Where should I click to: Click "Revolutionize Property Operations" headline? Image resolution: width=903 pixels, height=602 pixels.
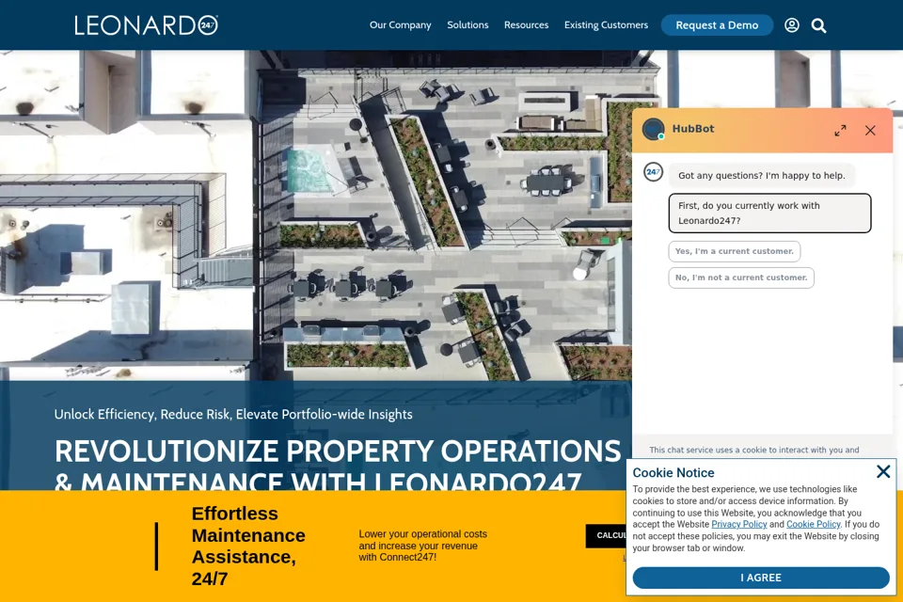338,465
